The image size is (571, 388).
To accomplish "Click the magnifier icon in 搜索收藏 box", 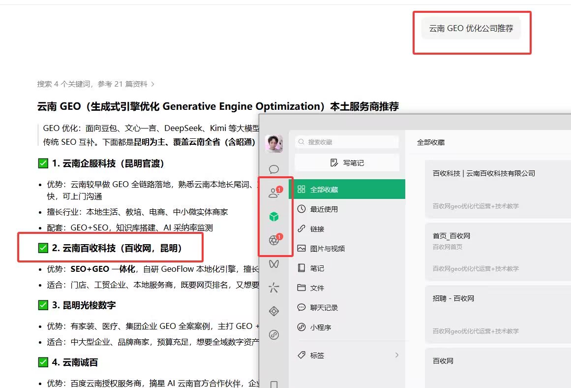I will [301, 142].
